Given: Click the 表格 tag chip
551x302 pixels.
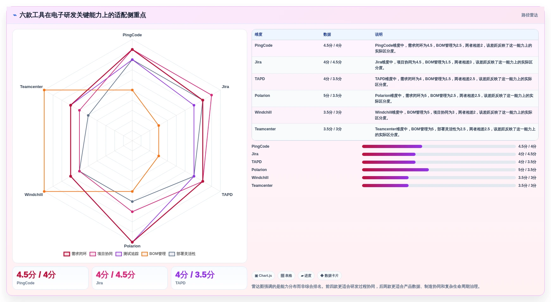Looking at the screenshot, I should point(286,276).
